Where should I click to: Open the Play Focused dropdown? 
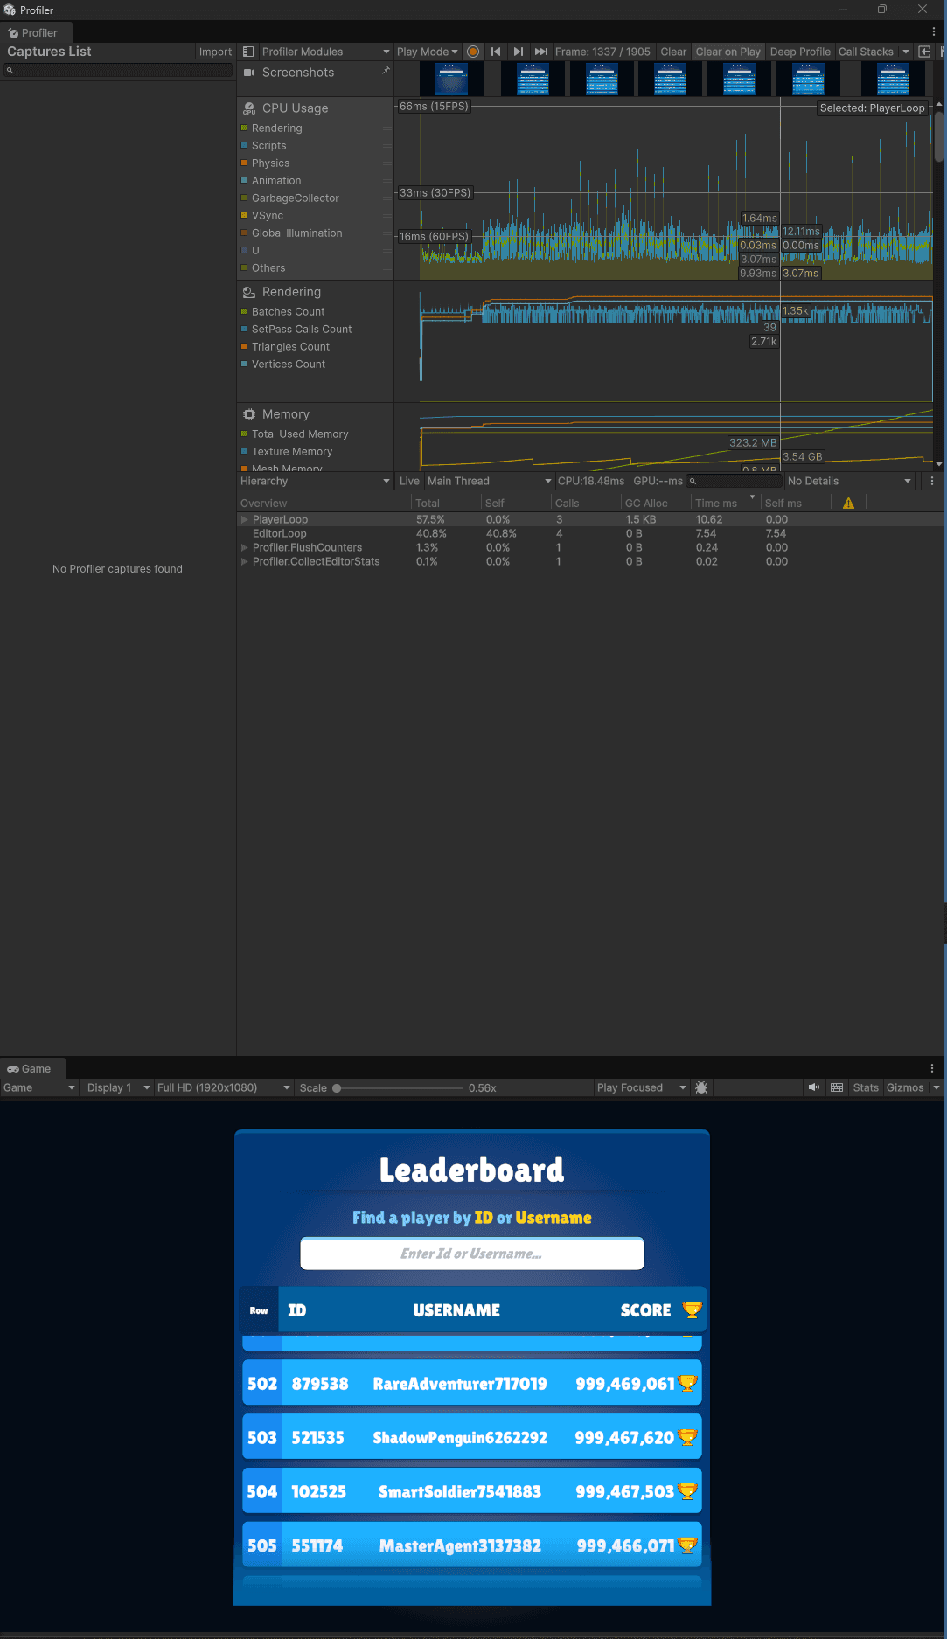(x=641, y=1087)
